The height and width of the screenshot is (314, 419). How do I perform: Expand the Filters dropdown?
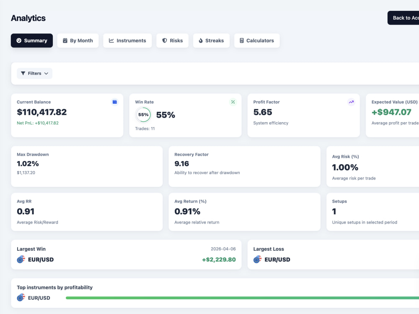(x=34, y=73)
